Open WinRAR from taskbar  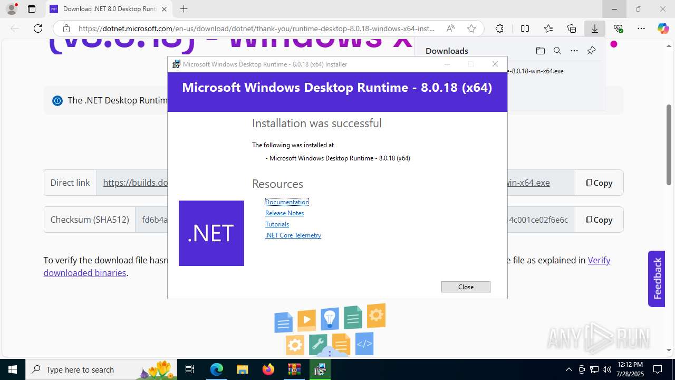pyautogui.click(x=294, y=369)
